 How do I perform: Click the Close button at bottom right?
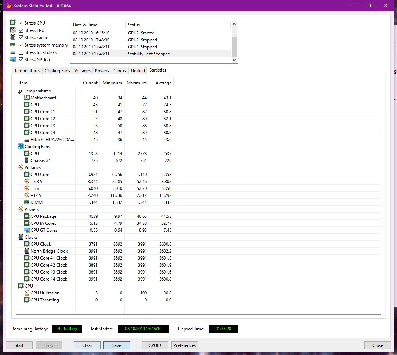pyautogui.click(x=378, y=345)
